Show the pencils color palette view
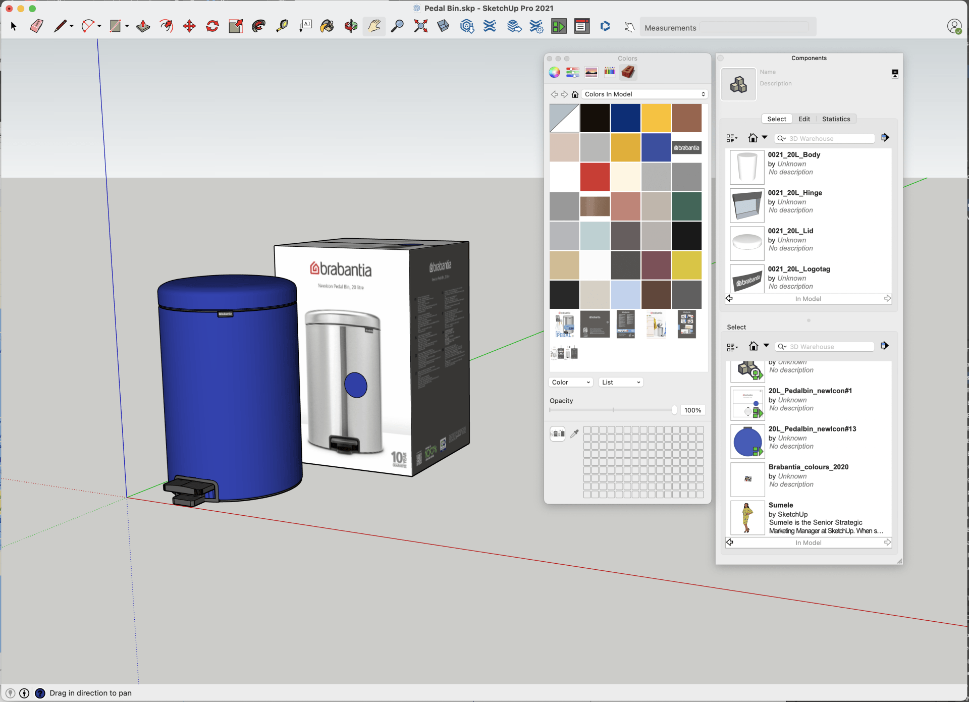This screenshot has height=702, width=969. point(609,72)
